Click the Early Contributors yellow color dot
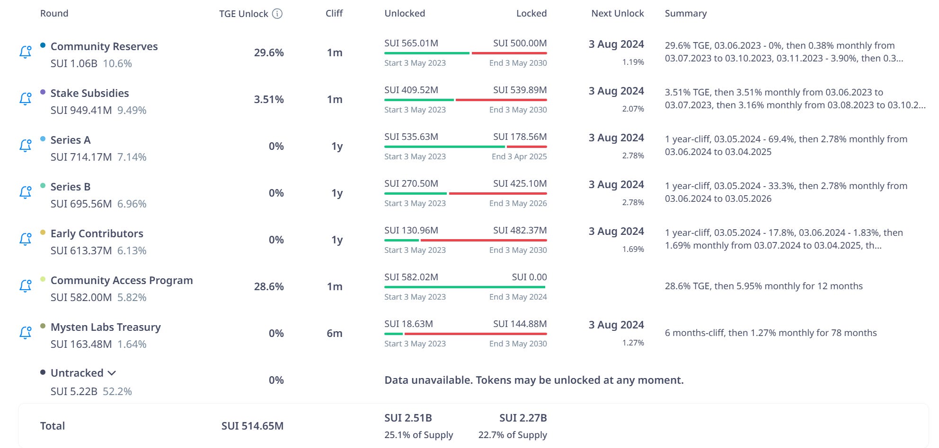 tap(43, 233)
